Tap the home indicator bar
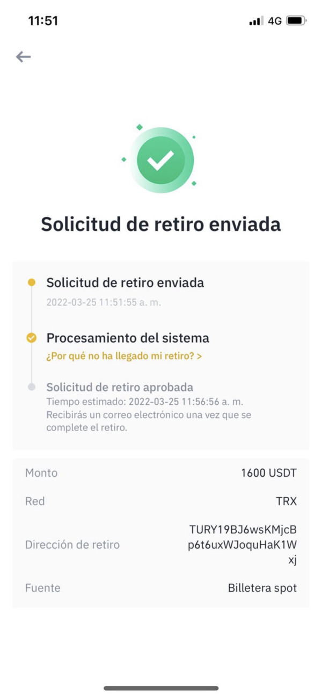 [x=161, y=688]
